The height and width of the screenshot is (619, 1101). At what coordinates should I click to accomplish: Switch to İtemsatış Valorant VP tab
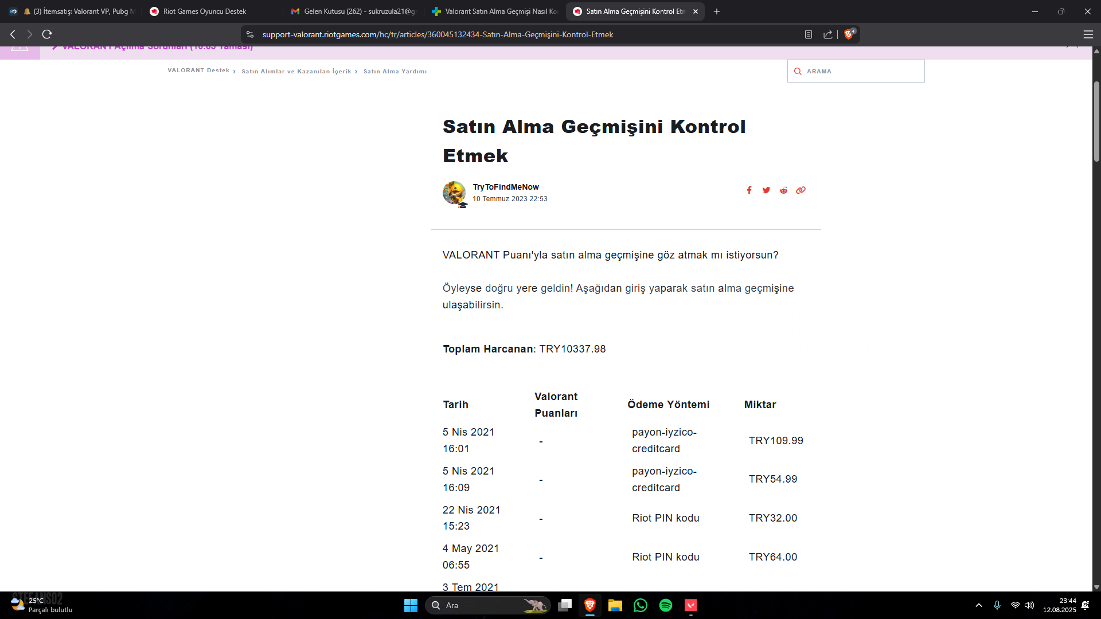click(x=73, y=11)
